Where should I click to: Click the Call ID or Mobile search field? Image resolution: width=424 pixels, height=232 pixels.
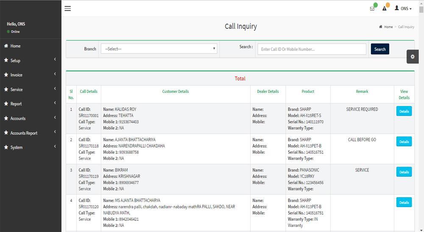click(312, 49)
